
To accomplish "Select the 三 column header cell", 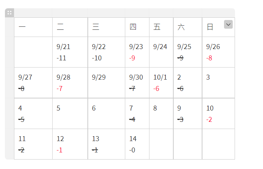I will (106, 27).
